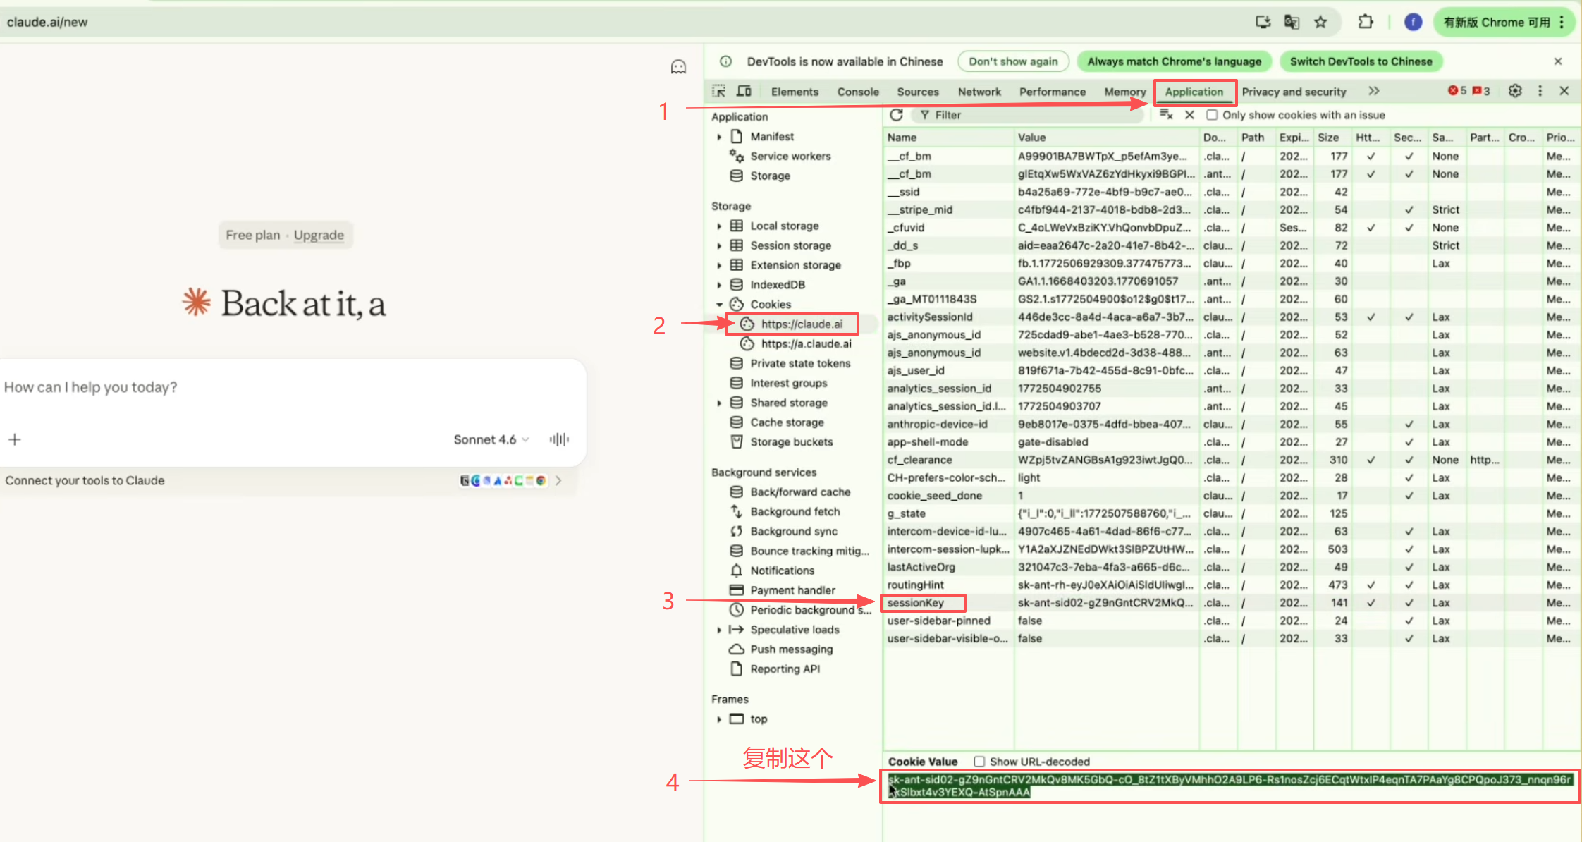
Task: Select https://claude.ai cookie origin
Action: 802,324
